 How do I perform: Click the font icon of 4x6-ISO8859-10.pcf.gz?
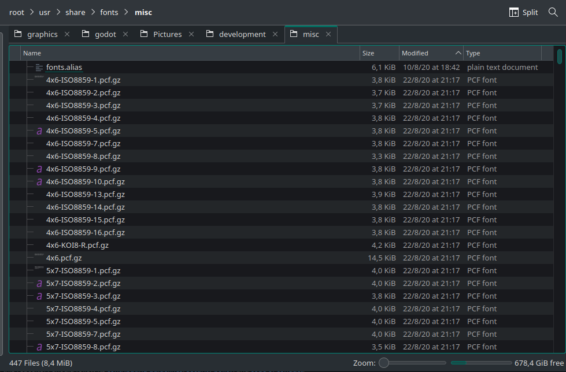tap(39, 182)
